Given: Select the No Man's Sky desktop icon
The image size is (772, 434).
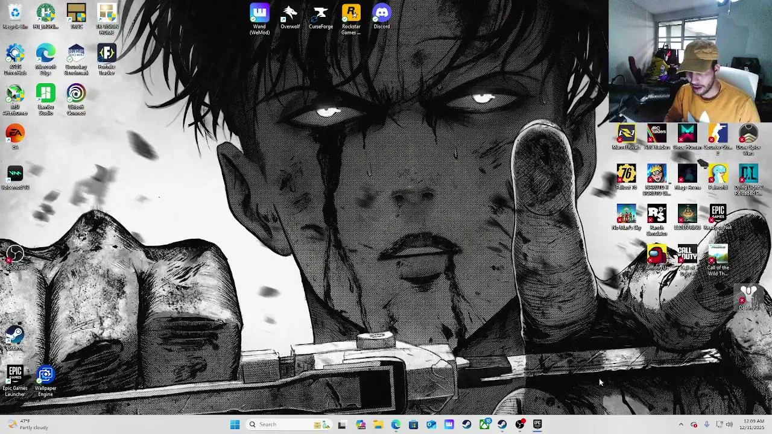Looking at the screenshot, I should (626, 218).
